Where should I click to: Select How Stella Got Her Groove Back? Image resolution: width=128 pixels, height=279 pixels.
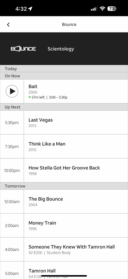pyautogui.click(x=64, y=170)
